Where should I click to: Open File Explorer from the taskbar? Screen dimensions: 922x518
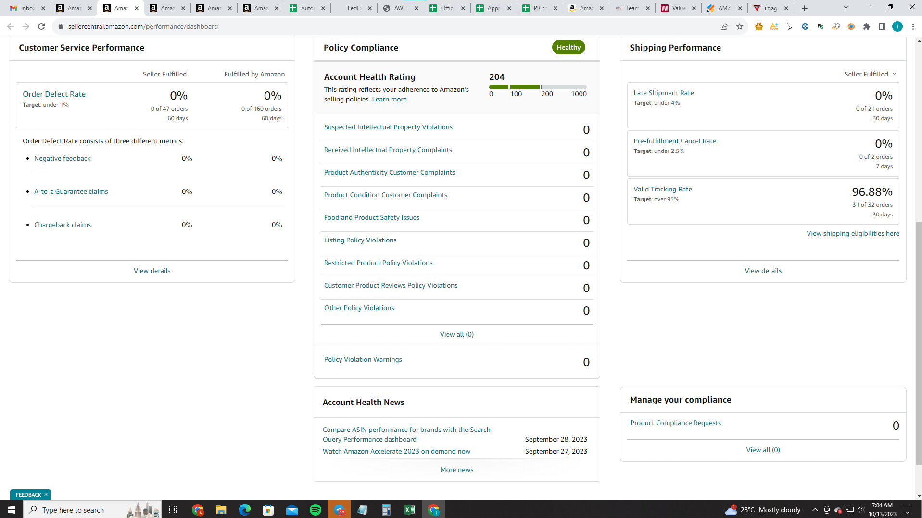(221, 510)
